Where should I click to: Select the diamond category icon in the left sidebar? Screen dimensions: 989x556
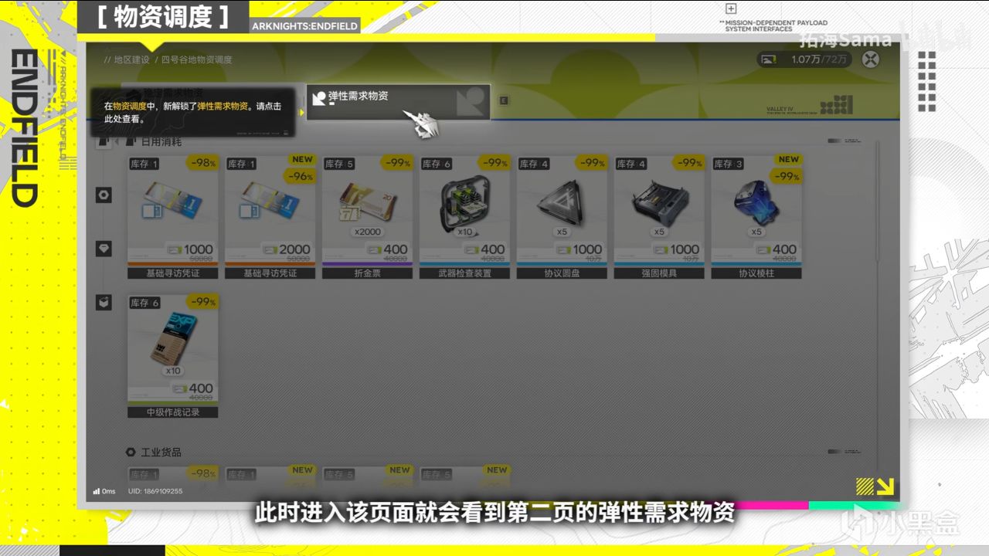point(104,249)
